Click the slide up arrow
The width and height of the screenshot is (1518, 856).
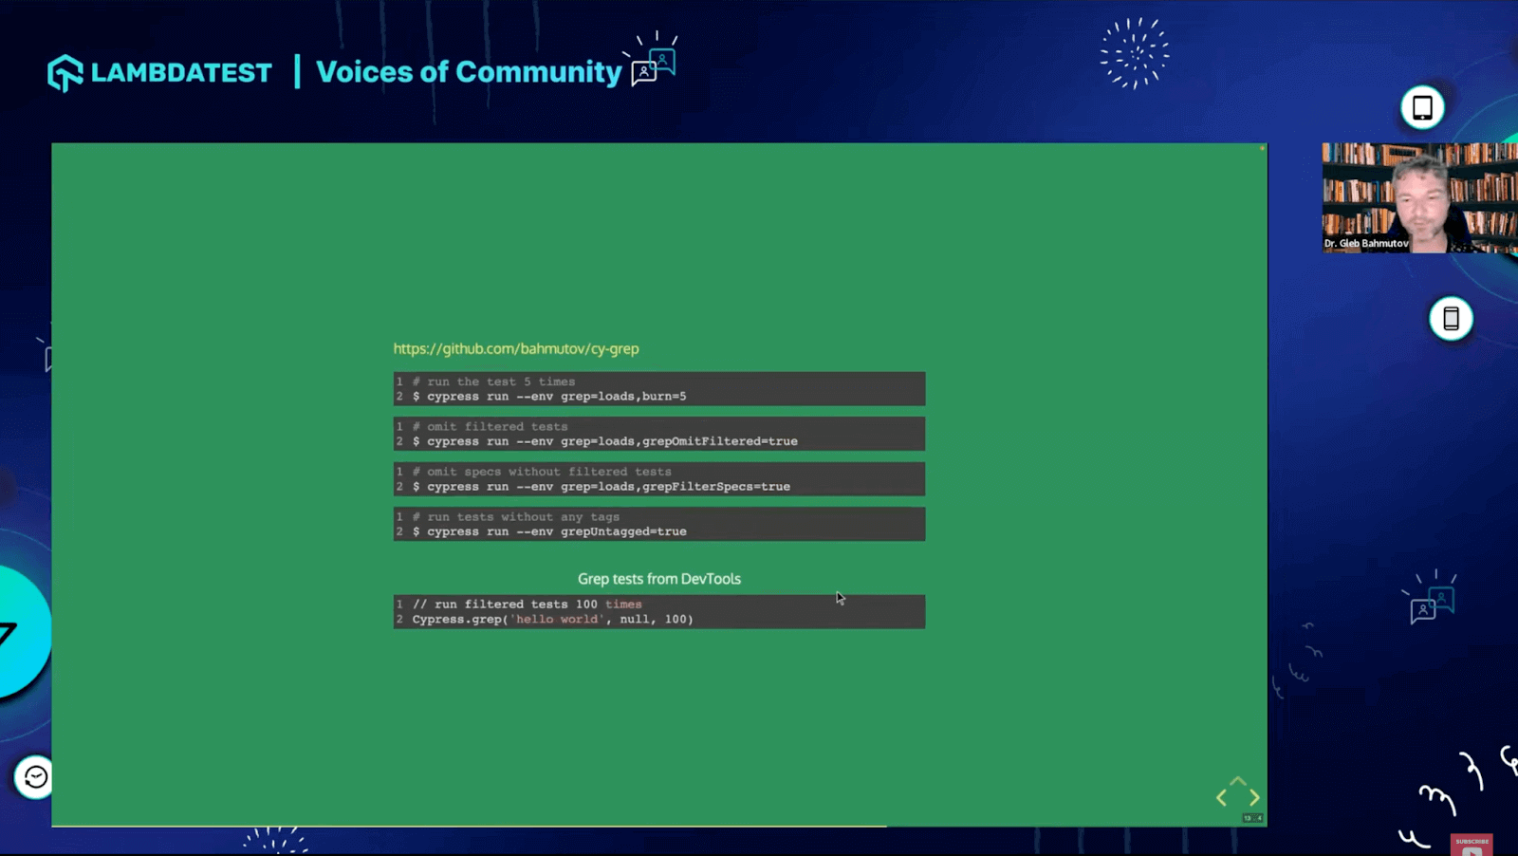coord(1238,781)
